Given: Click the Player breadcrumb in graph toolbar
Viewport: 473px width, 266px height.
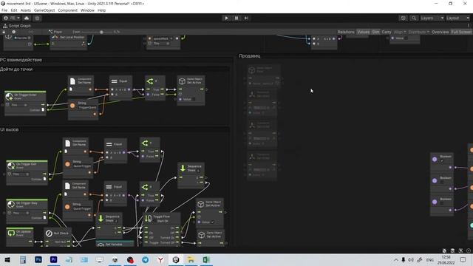Looking at the screenshot, I should [x=55, y=32].
